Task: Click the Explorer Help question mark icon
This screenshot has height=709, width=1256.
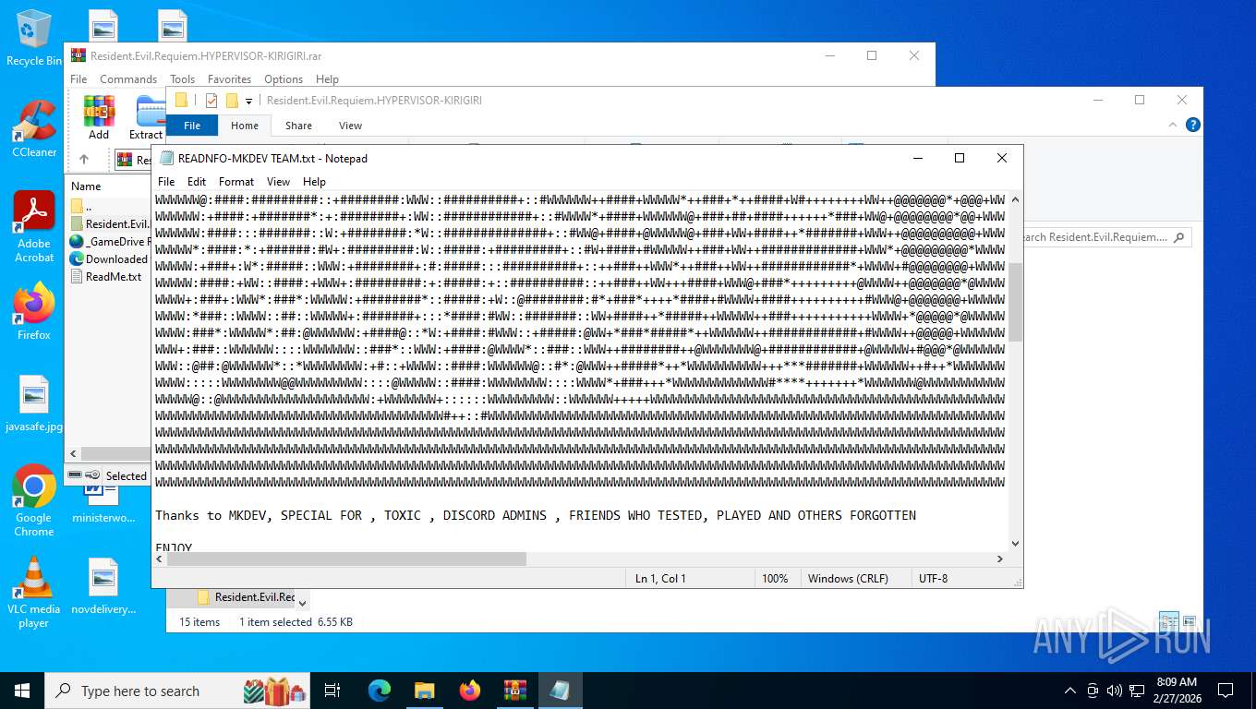Action: point(1192,125)
